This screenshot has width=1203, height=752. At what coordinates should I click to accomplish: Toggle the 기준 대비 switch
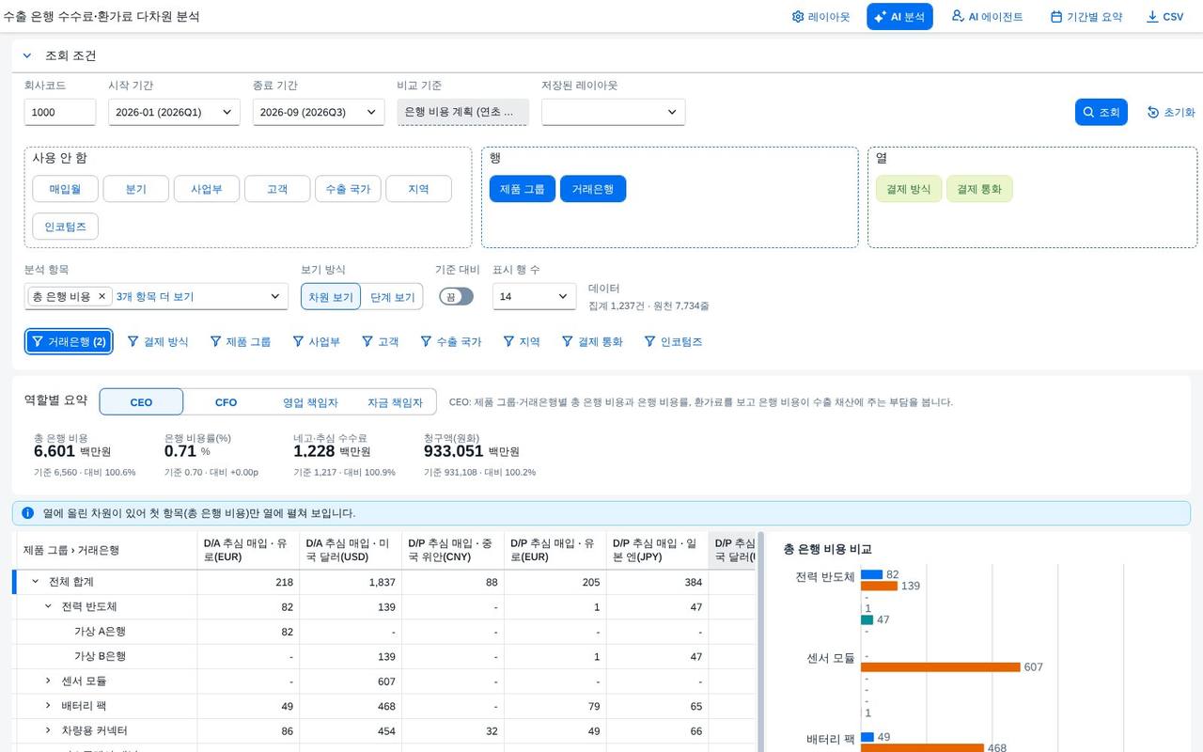tap(456, 296)
